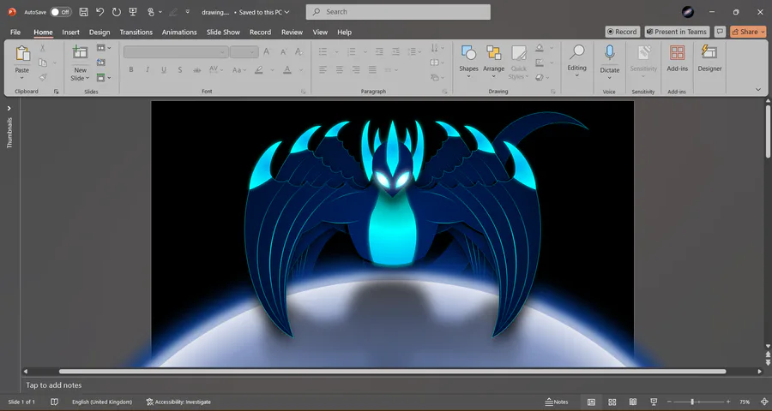Image resolution: width=772 pixels, height=411 pixels.
Task: Start Slide Show from status bar
Action: pyautogui.click(x=654, y=402)
